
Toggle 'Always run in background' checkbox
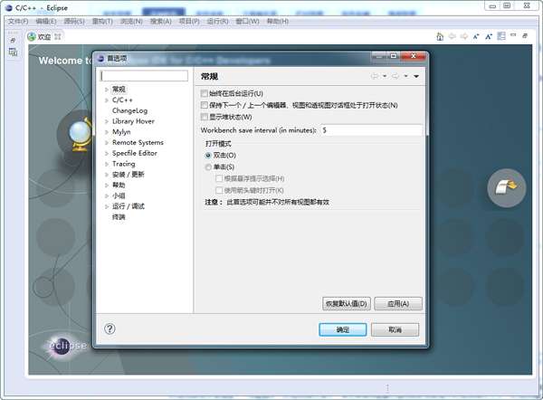[205, 93]
